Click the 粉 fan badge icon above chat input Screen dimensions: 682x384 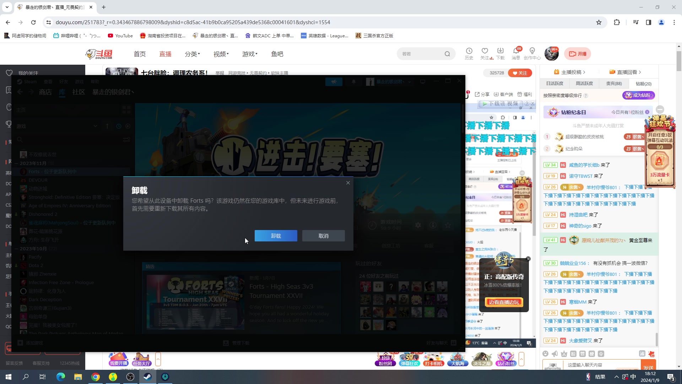coord(573,354)
